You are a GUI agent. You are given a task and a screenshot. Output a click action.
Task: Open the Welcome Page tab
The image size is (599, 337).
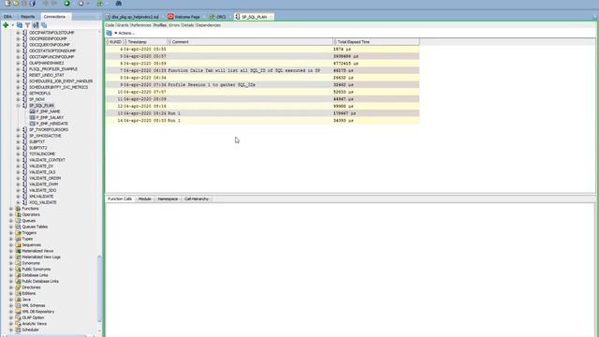tap(183, 17)
